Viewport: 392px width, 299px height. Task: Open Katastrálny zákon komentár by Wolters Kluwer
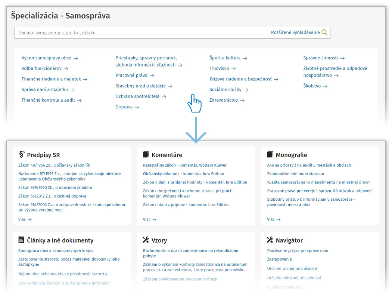point(184,165)
